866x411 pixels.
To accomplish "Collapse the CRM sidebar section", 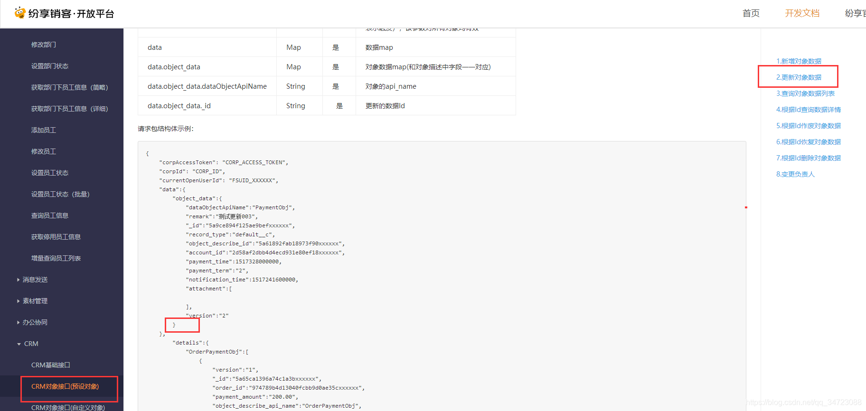I will tap(28, 344).
